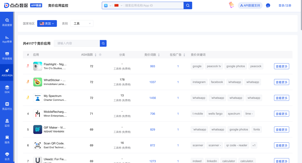The image size is (302, 163).
Task: Open the 高级搜索 (Advanced Search) sidebar icon
Action: [7, 22]
